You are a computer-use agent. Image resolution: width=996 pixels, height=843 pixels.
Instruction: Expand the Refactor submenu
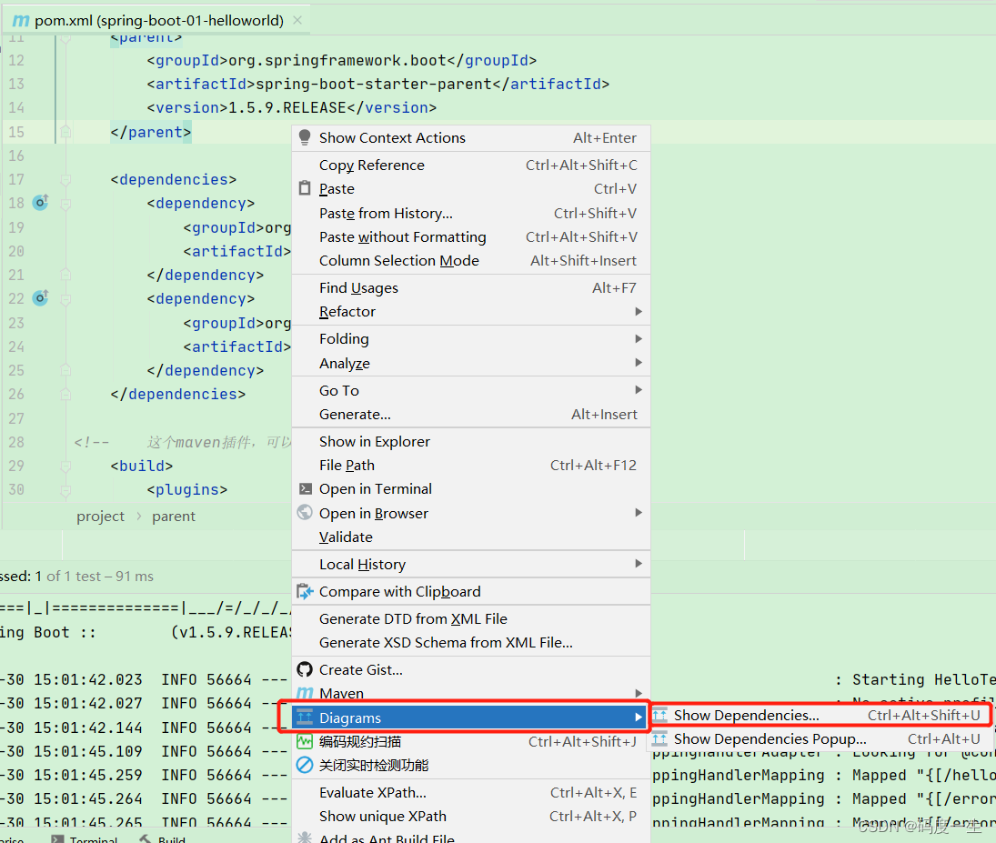pos(470,311)
